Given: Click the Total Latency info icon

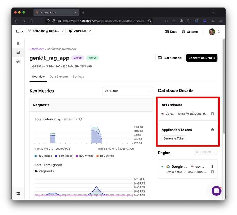Looking at the screenshot, I should 81,119.
